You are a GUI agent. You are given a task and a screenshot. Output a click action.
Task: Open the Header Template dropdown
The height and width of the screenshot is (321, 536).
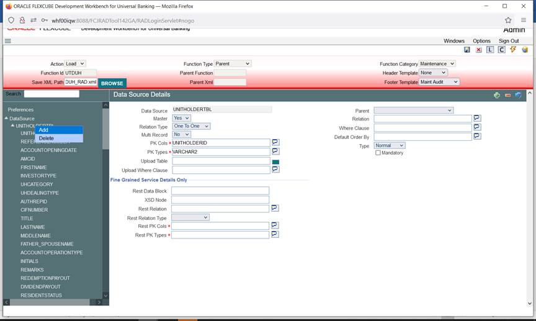(x=433, y=73)
